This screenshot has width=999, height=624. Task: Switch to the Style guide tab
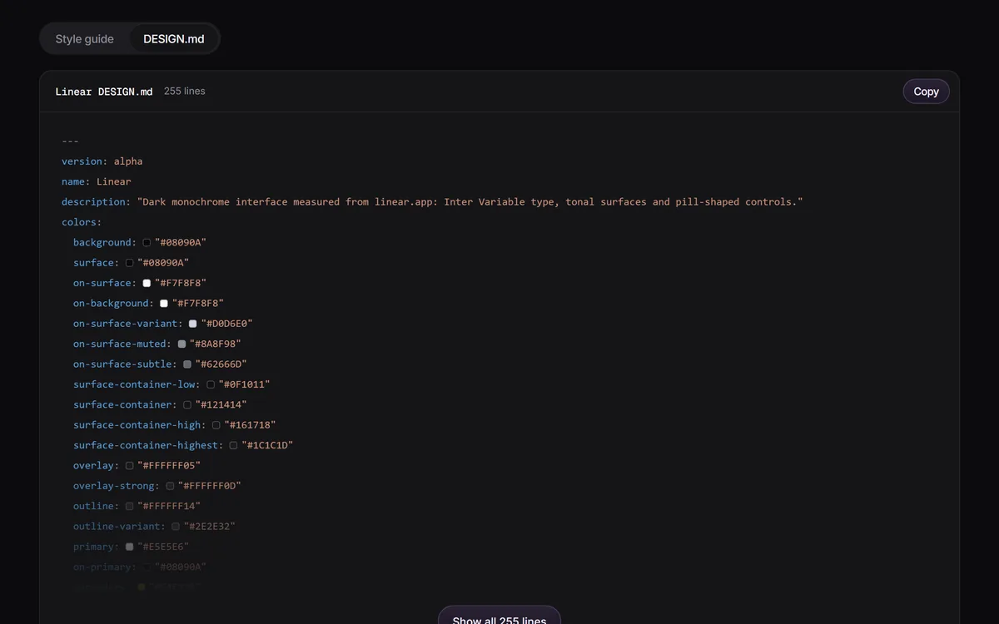[x=84, y=39]
